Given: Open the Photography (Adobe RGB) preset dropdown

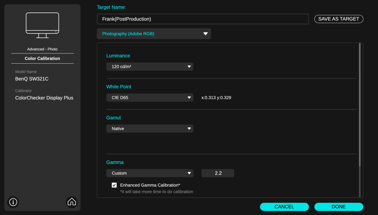Looking at the screenshot, I should [154, 34].
